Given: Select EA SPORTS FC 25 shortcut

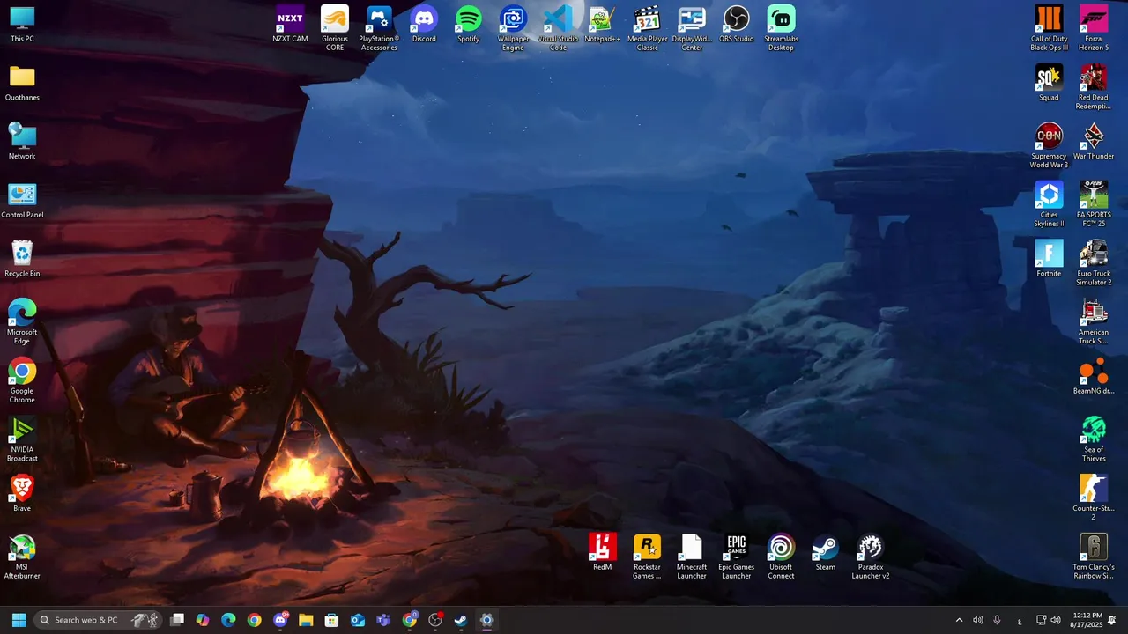Looking at the screenshot, I should 1094,204.
